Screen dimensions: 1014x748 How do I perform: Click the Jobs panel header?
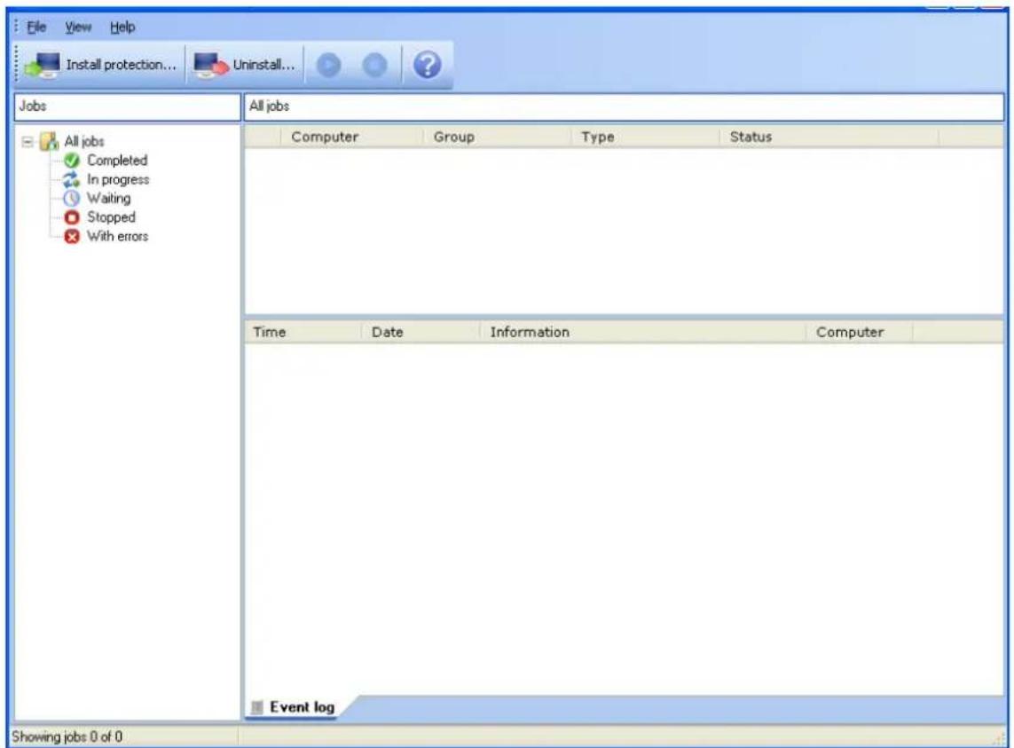pos(128,106)
